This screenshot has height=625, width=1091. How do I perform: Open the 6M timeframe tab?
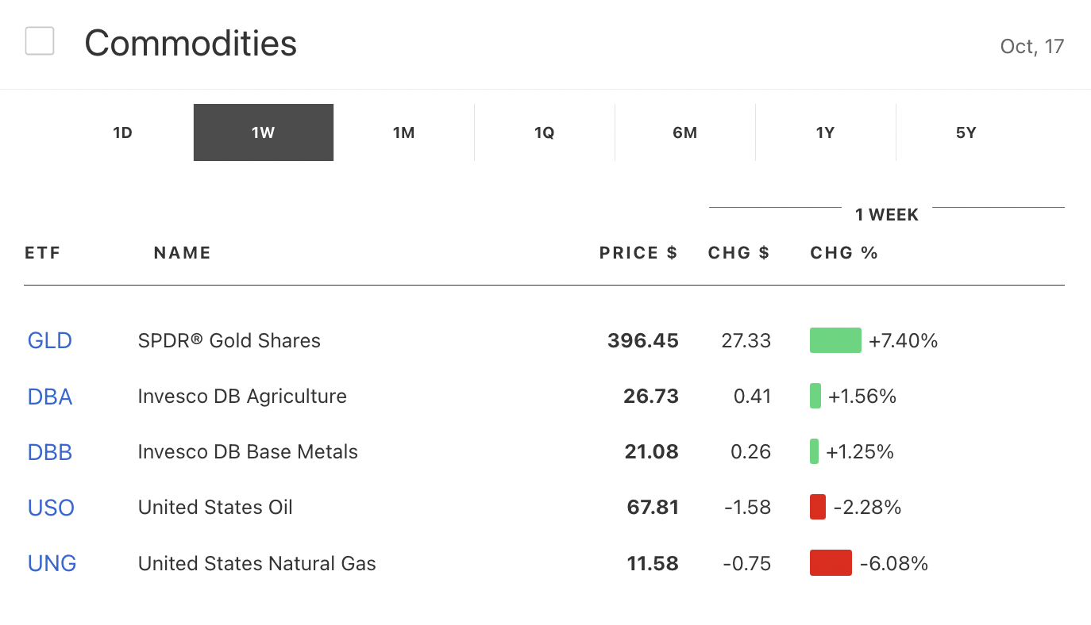point(684,132)
